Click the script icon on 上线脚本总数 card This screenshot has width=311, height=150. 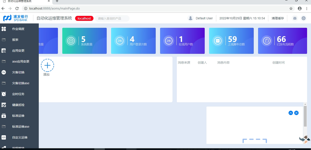pos(218,41)
